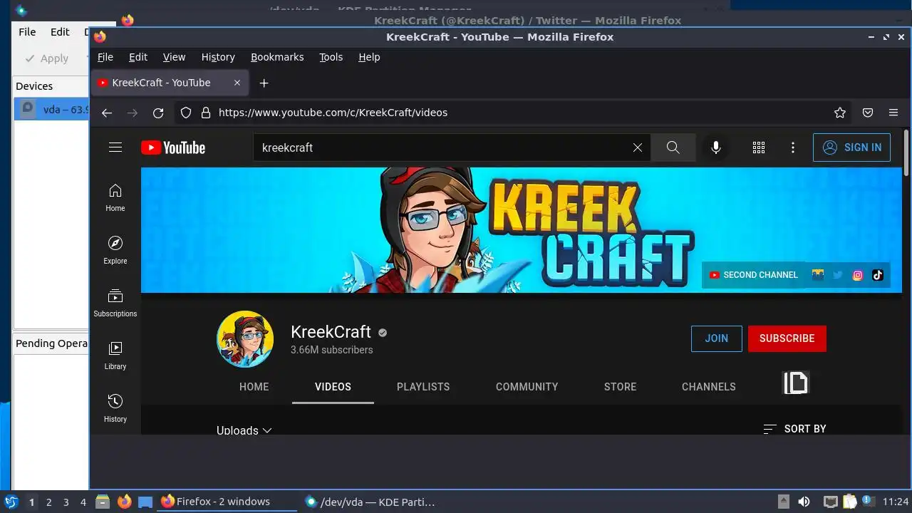
Task: Click Firefox - 2 windows taskbar entry
Action: [227, 502]
